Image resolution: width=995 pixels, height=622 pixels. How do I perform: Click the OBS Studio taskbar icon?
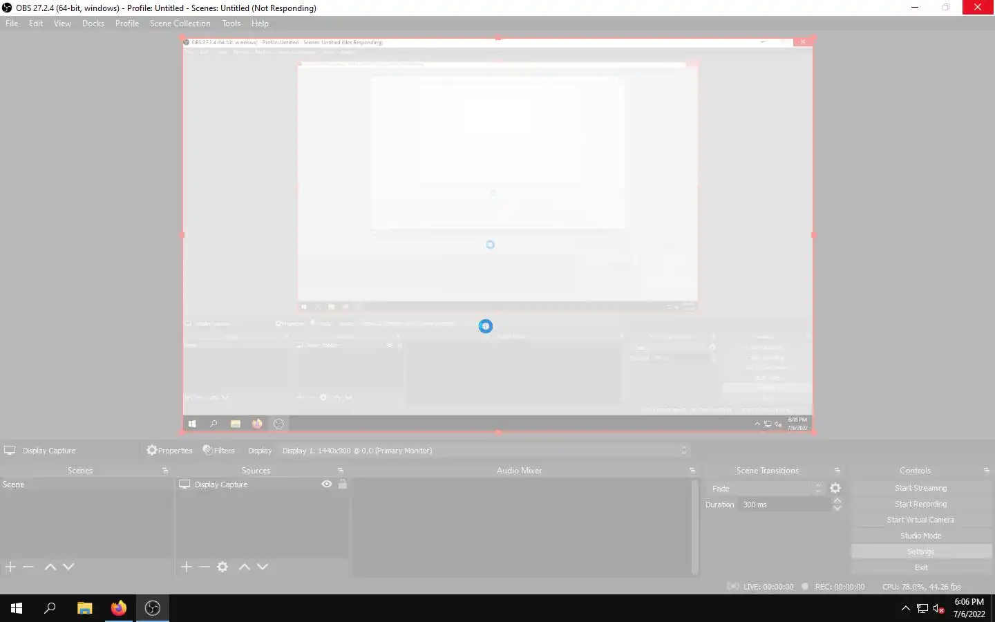[x=153, y=608]
